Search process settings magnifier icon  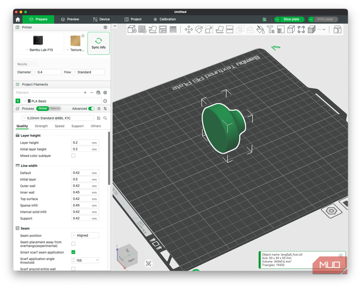point(105,118)
